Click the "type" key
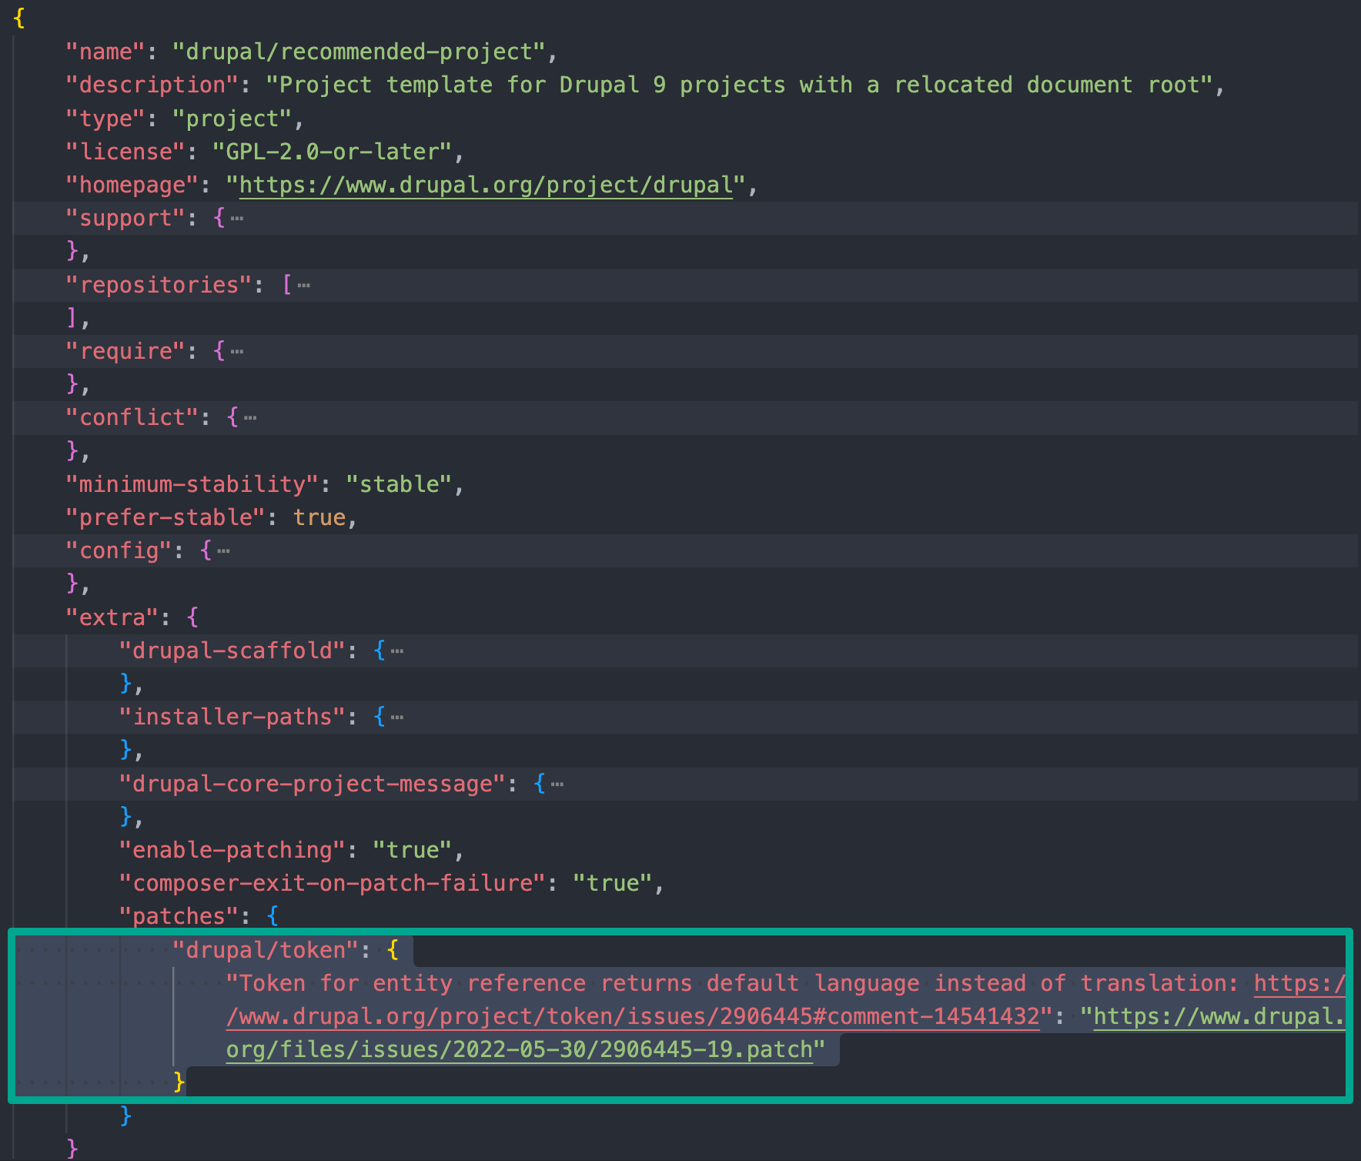This screenshot has width=1361, height=1161. pyautogui.click(x=105, y=119)
